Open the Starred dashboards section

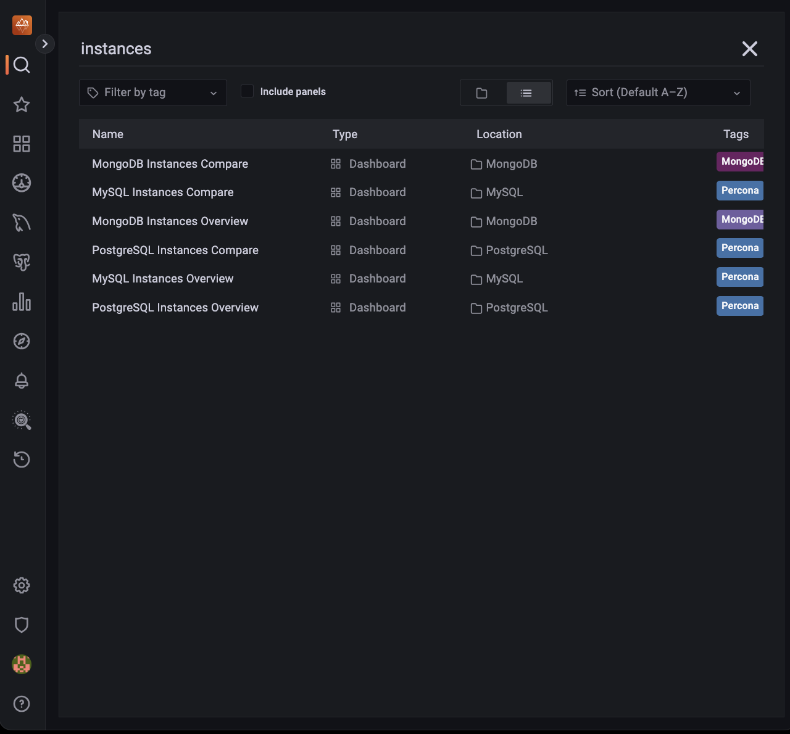22,104
